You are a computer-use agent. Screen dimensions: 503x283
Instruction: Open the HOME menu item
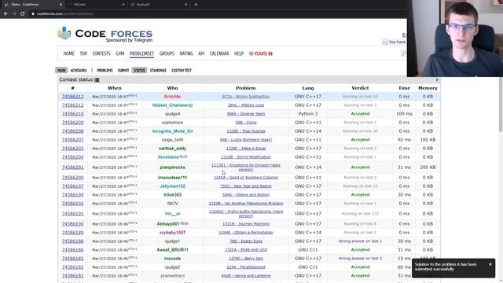pos(68,53)
